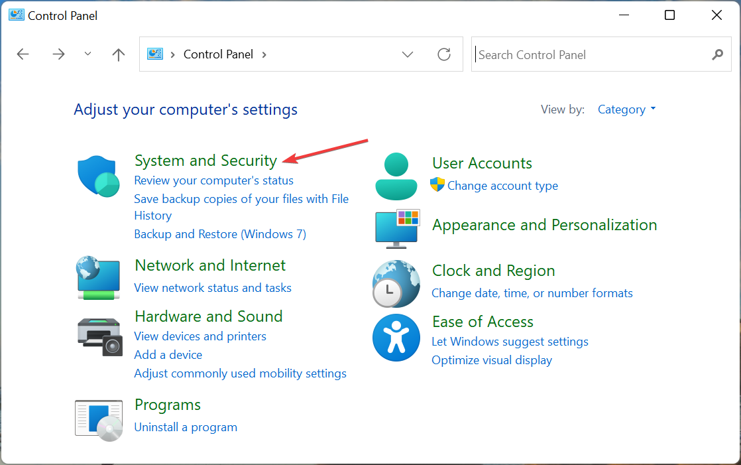Viewport: 741px width, 465px height.
Task: Click the Ease of Access icon
Action: [396, 338]
